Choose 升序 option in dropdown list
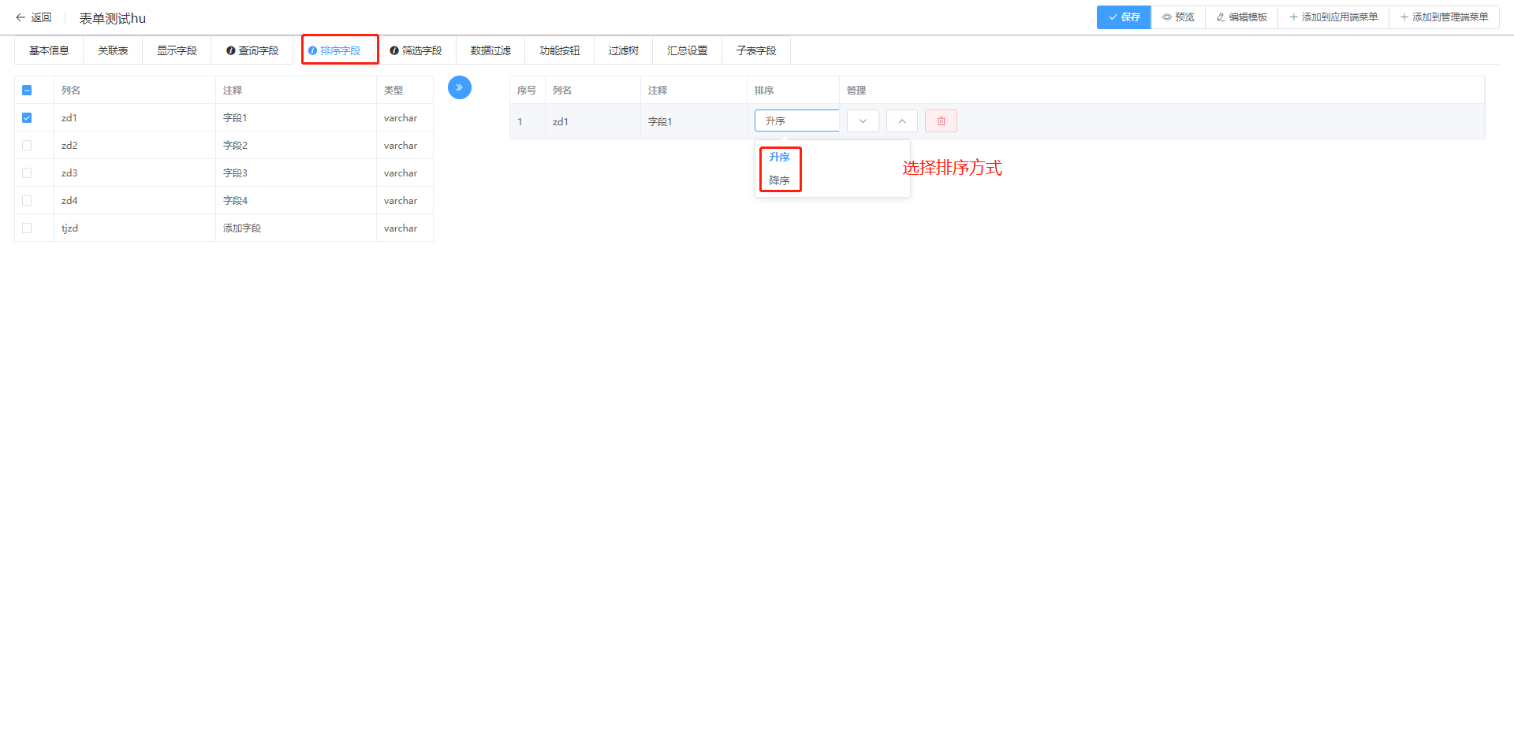 (779, 157)
